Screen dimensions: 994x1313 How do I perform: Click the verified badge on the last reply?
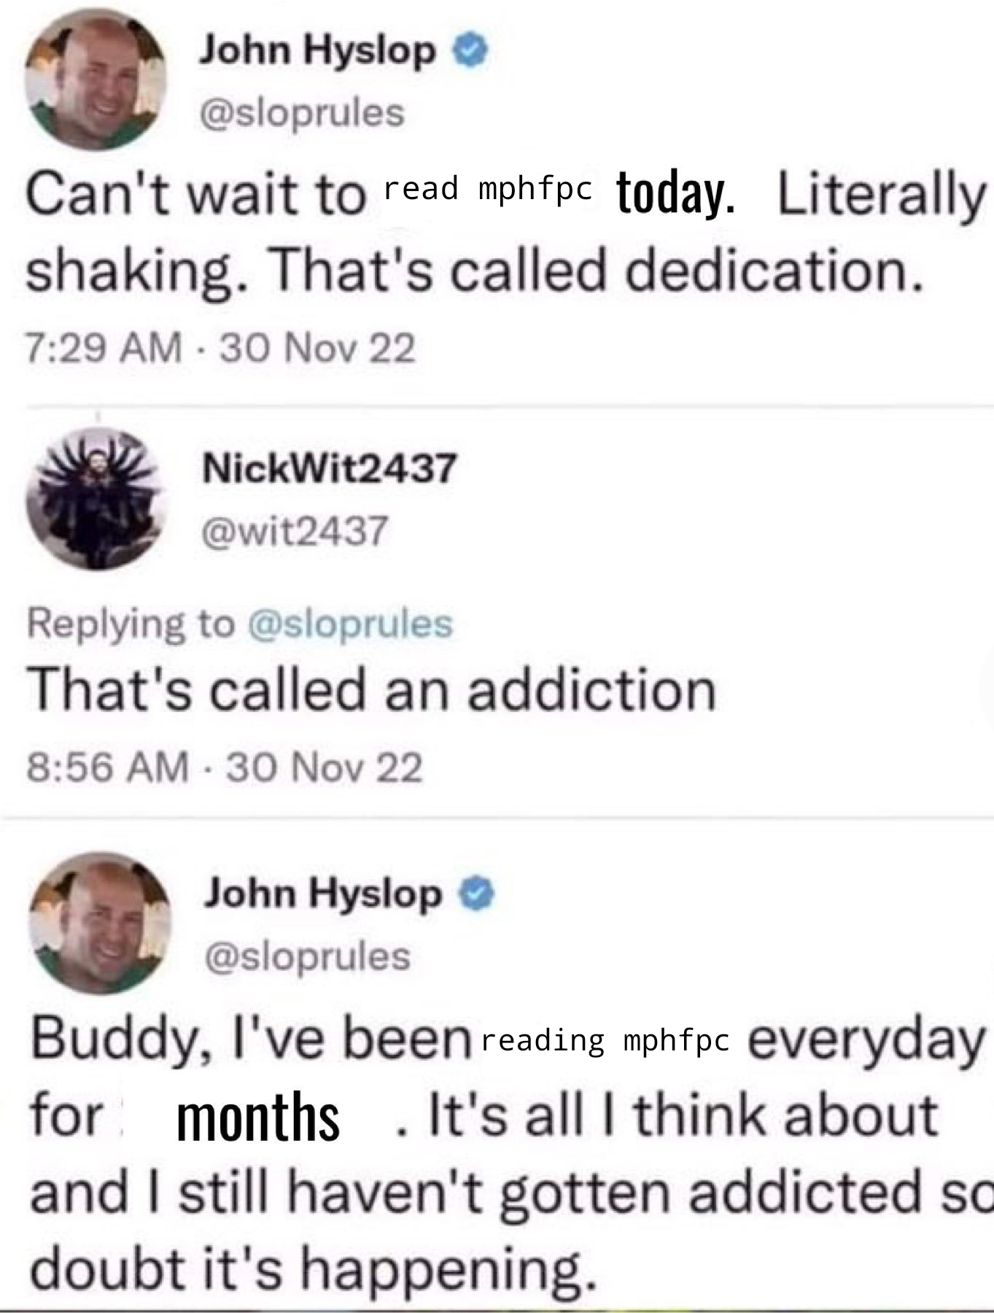pos(477,894)
